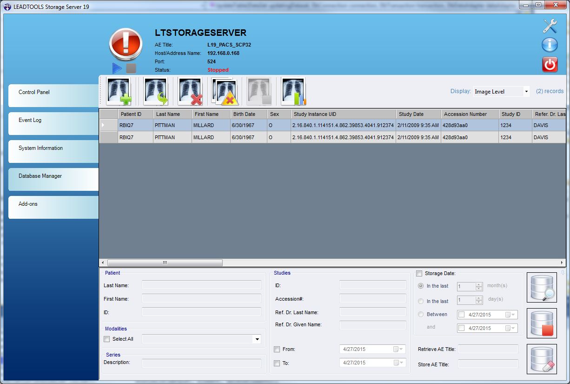
Task: Click the delete image icon with red X
Action: pos(191,91)
